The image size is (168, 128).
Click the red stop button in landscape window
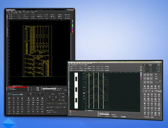pyautogui.click(x=152, y=91)
